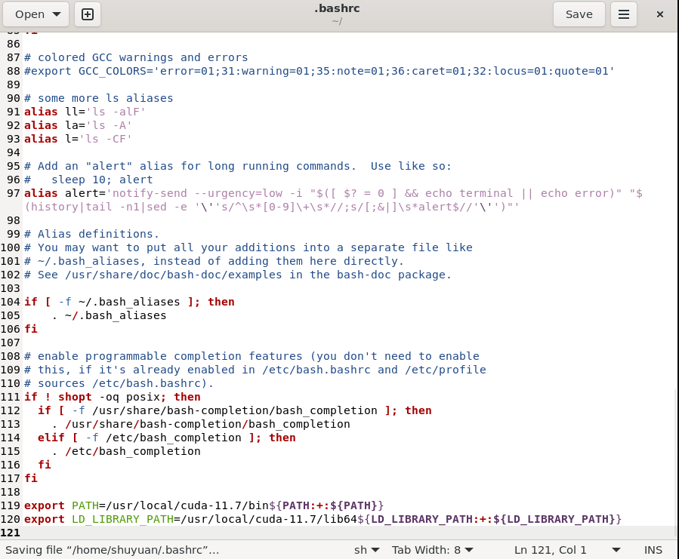Click the fi on line 106
Image resolution: width=679 pixels, height=559 pixels.
click(x=31, y=329)
